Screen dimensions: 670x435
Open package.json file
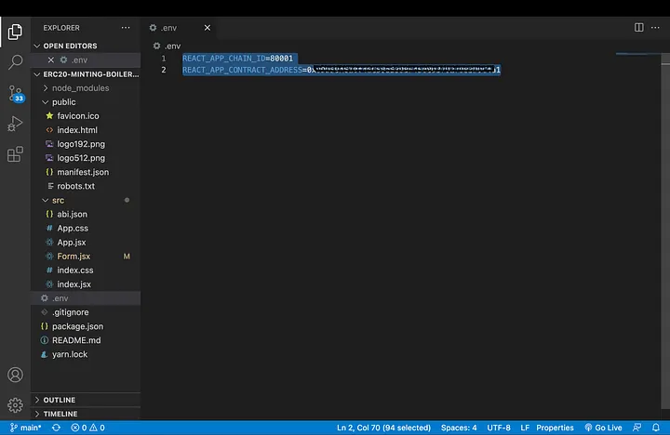tap(77, 326)
